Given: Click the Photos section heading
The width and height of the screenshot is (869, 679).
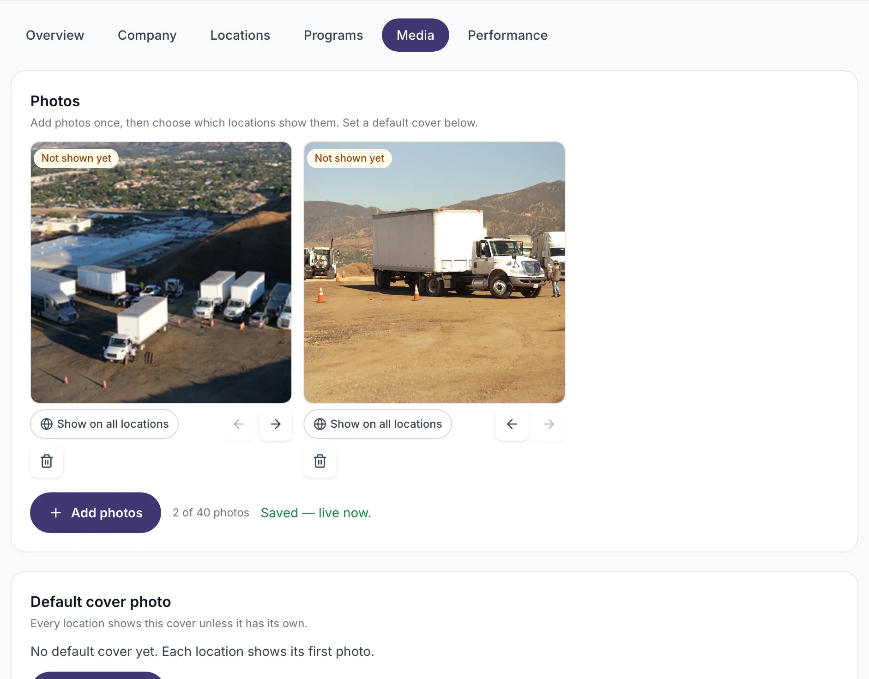Looking at the screenshot, I should pyautogui.click(x=55, y=101).
